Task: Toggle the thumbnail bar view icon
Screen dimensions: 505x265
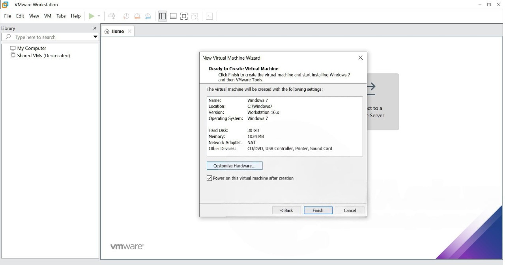Action: (x=173, y=16)
